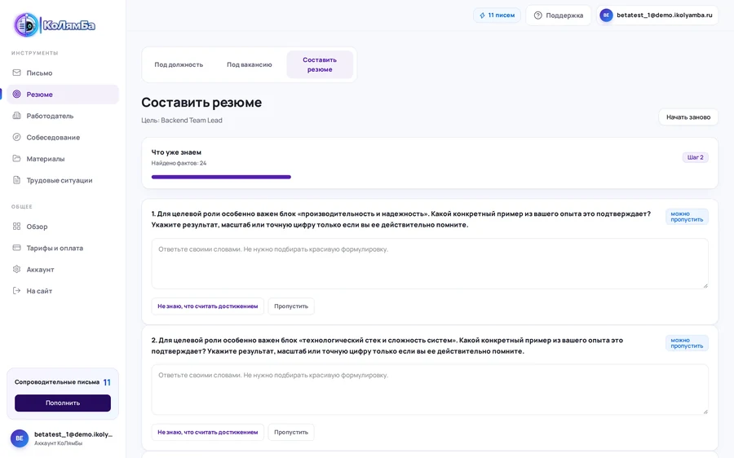The image size is (734, 458).
Task: Open the Аккаунт settings link
Action: coord(62,270)
